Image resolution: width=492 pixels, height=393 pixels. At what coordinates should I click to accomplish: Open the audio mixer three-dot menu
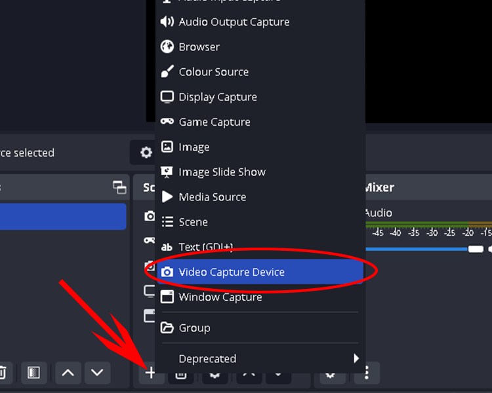pos(367,373)
